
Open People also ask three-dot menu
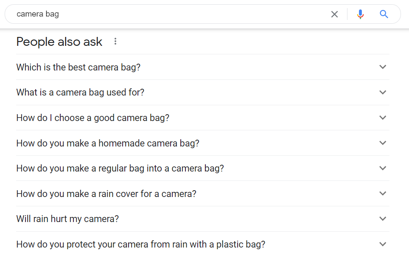click(115, 41)
